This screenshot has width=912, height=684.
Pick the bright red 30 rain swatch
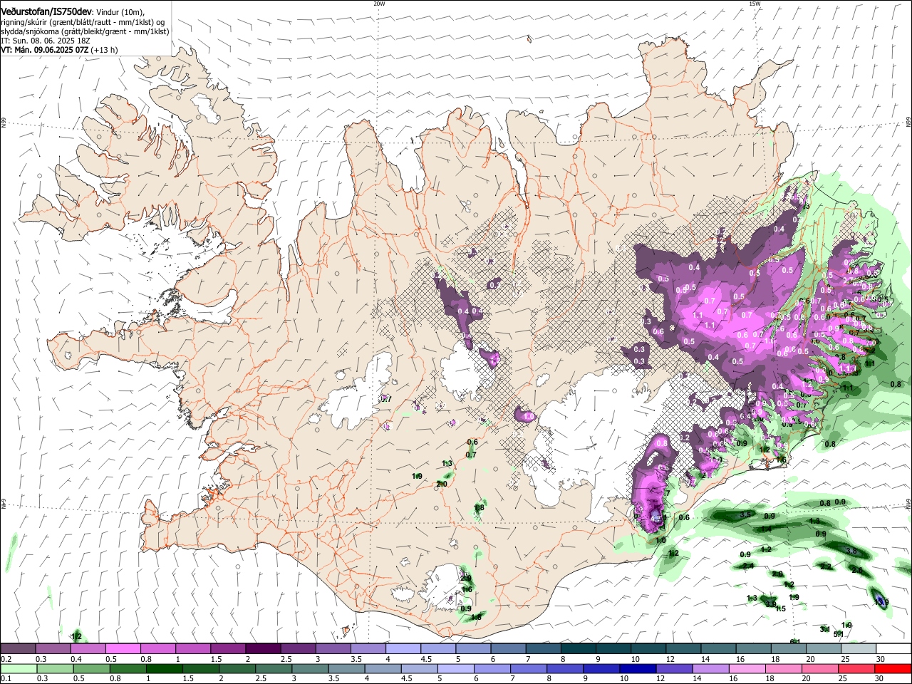click(893, 668)
